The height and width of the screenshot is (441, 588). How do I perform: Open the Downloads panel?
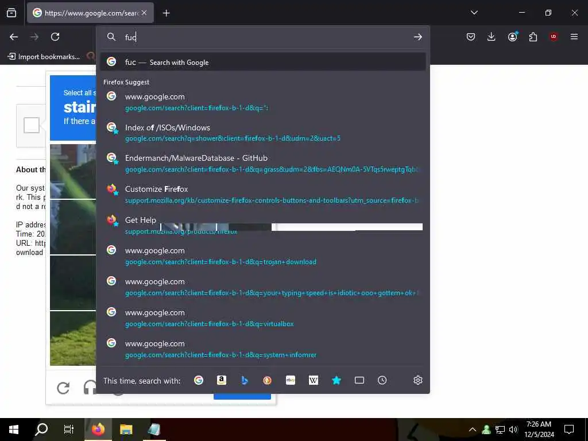pyautogui.click(x=492, y=37)
